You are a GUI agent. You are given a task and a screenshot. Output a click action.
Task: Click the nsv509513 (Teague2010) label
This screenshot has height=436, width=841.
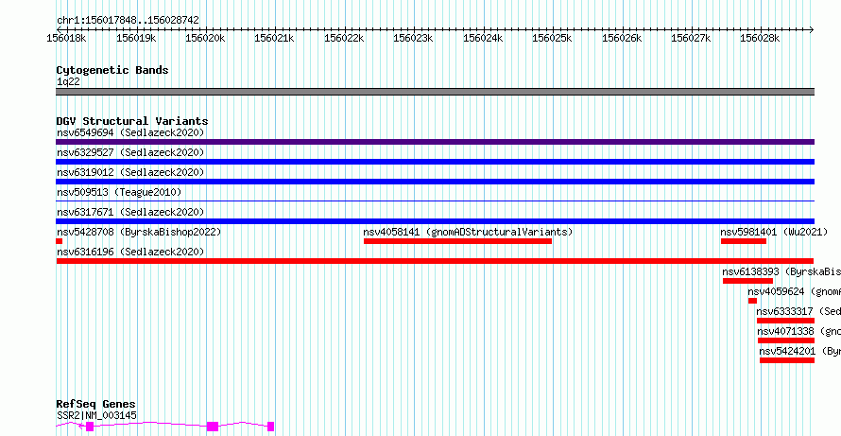coord(119,192)
